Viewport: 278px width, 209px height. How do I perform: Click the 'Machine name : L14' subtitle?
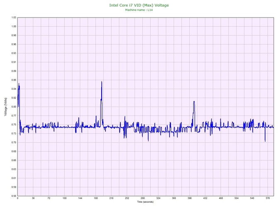pyautogui.click(x=139, y=10)
